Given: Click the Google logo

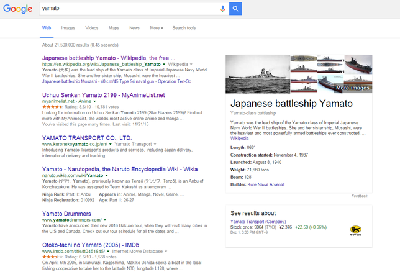Looking at the screenshot, I should pos(17,9).
